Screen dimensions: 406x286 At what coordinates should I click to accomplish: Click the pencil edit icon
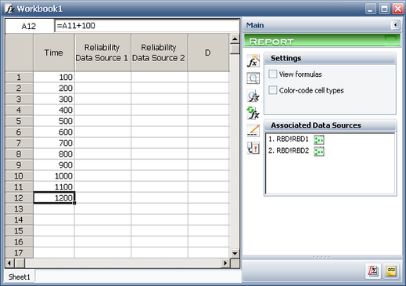[x=253, y=130]
